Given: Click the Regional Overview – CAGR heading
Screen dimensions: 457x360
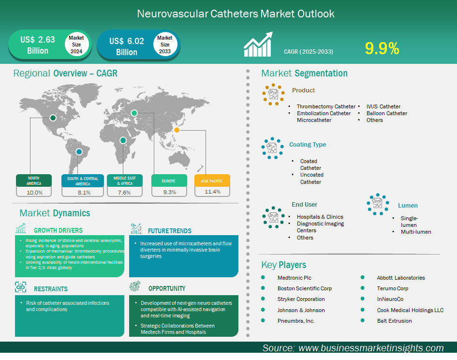Looking at the screenshot, I should [x=65, y=73].
